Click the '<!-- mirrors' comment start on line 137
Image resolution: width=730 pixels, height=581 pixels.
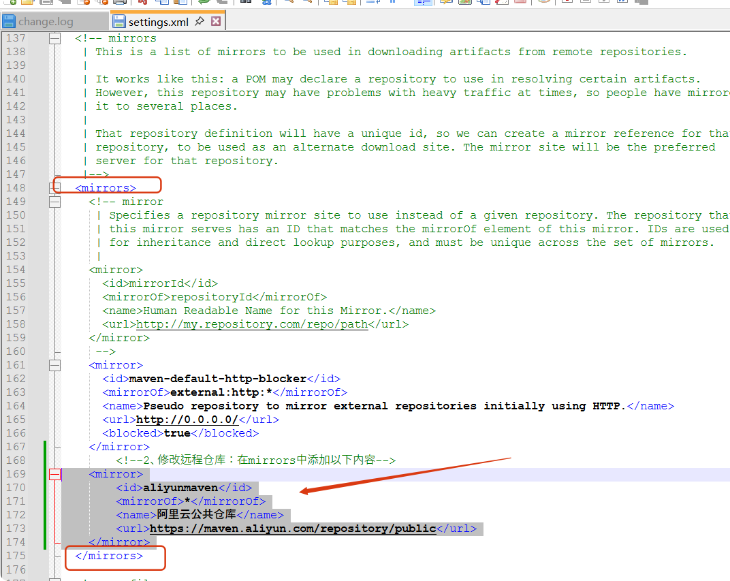coord(116,38)
